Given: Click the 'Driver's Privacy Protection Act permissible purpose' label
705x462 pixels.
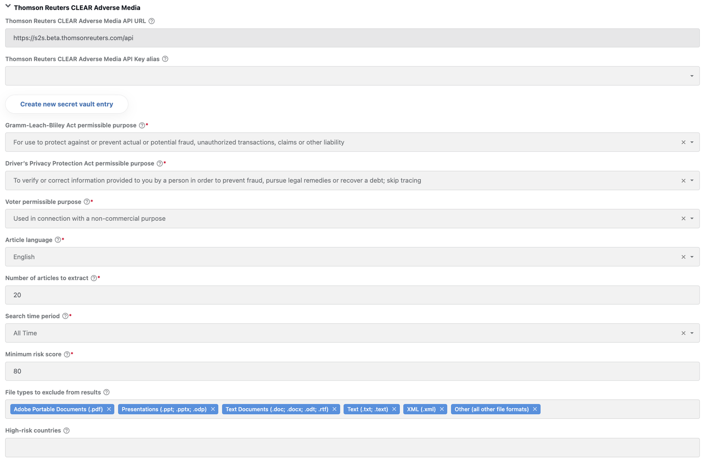Looking at the screenshot, I should (80, 163).
